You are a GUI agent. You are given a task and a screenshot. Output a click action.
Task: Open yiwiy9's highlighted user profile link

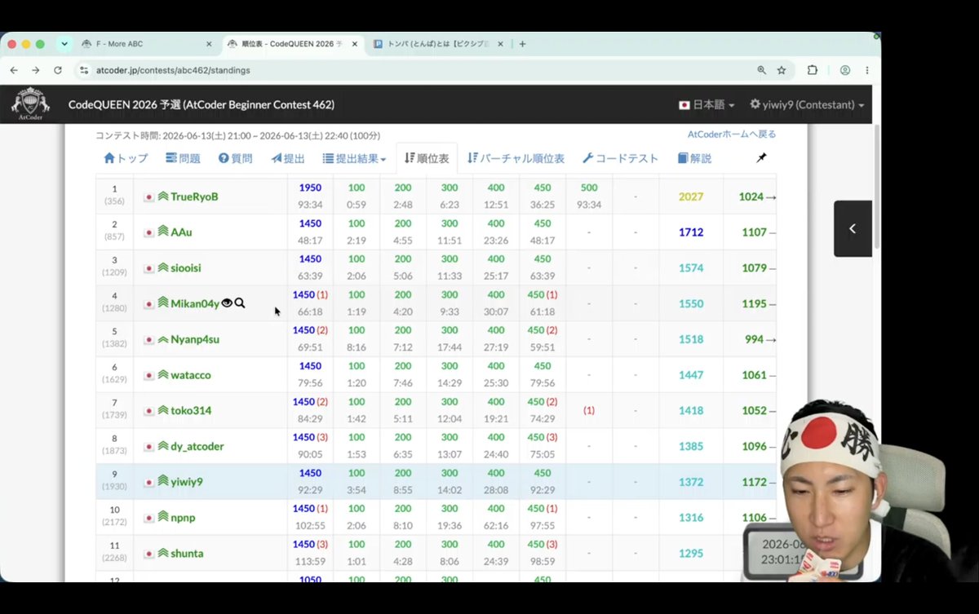187,482
